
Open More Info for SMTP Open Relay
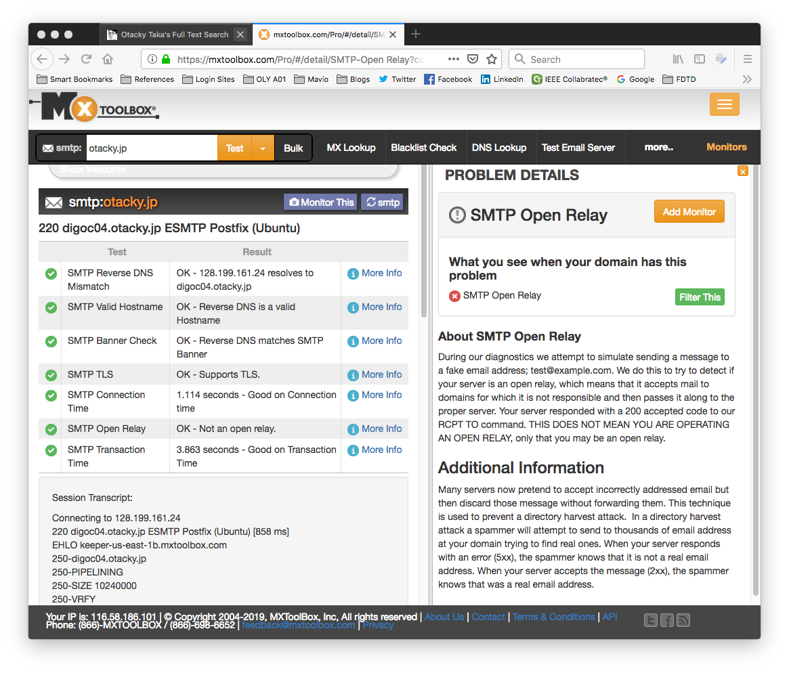click(x=375, y=429)
